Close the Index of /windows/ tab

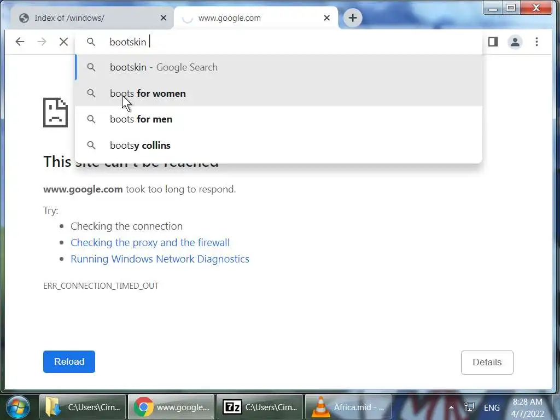tap(164, 18)
